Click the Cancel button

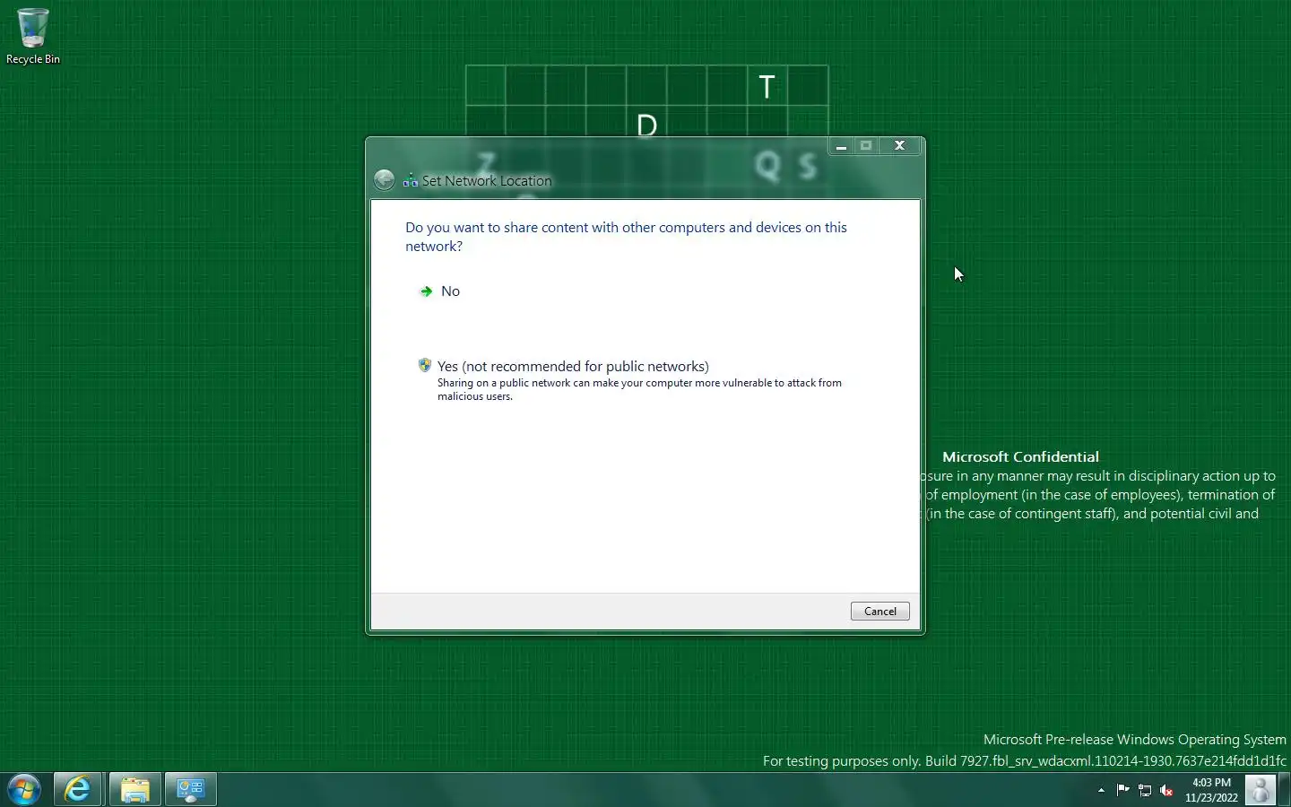coord(879,612)
